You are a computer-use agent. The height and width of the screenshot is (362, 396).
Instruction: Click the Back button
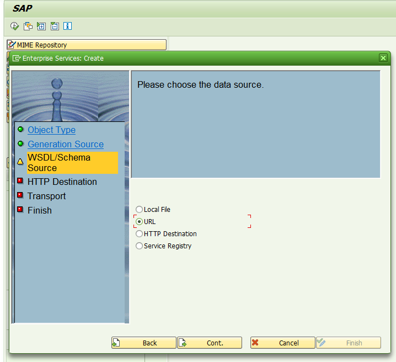point(144,343)
